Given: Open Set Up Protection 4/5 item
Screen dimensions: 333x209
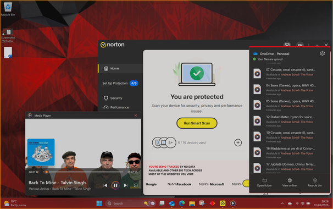Looking at the screenshot, I should pyautogui.click(x=120, y=84).
